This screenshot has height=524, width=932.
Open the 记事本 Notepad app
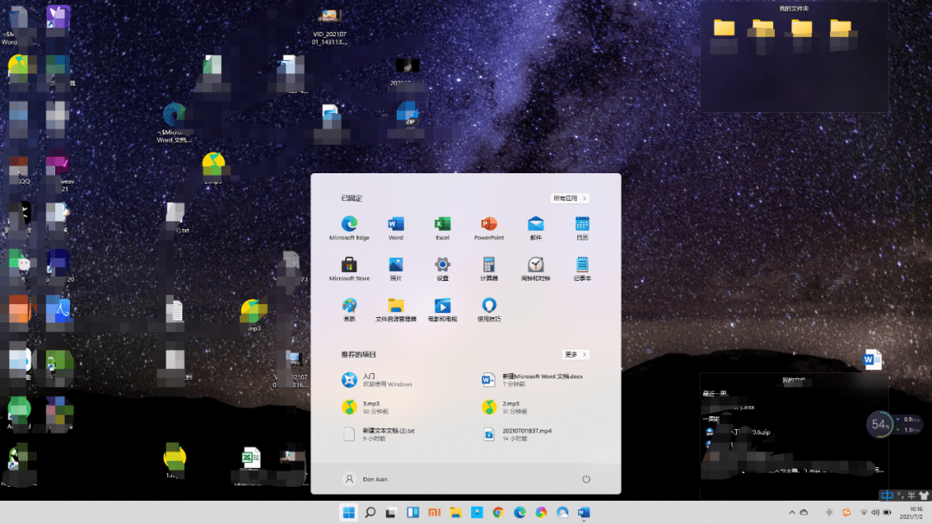[x=582, y=269]
